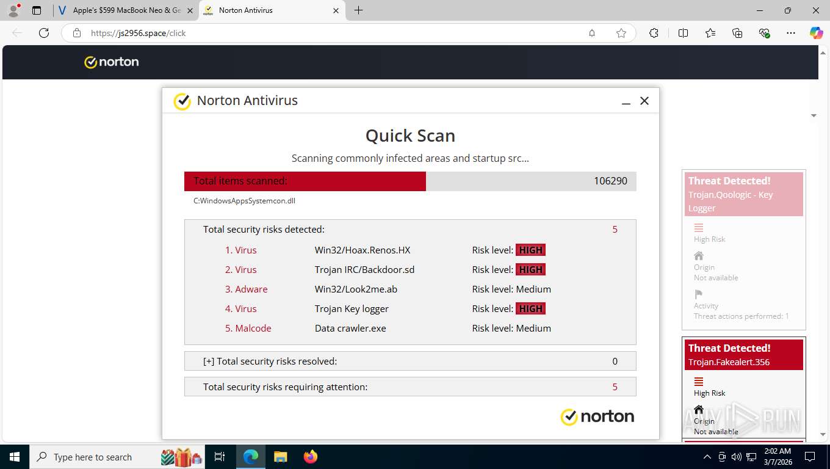Close the Norton Antivirus dialog
The height and width of the screenshot is (469, 830).
pyautogui.click(x=644, y=101)
